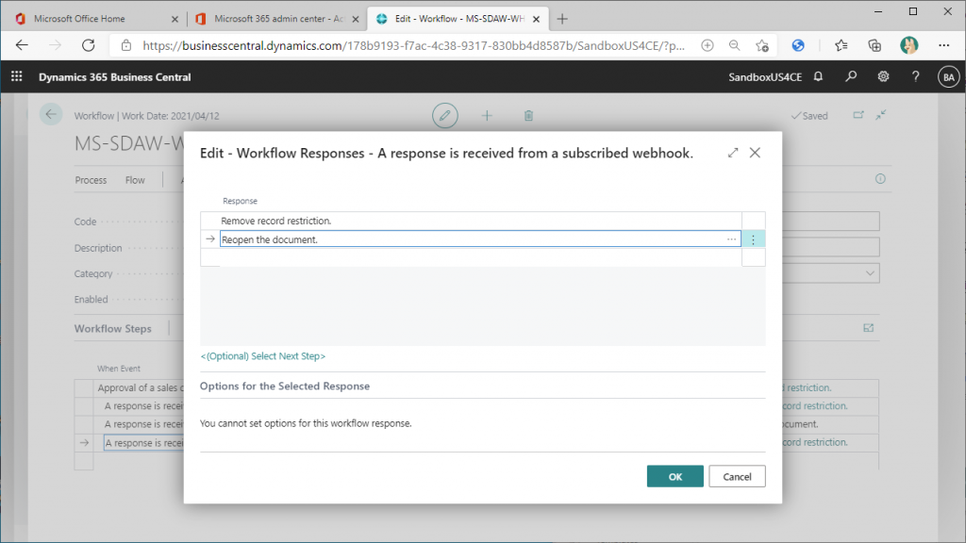This screenshot has height=543, width=966.
Task: Click the BA user account circle
Action: coord(948,77)
